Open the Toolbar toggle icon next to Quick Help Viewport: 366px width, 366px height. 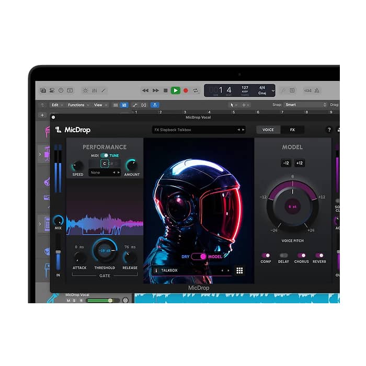[x=70, y=90]
